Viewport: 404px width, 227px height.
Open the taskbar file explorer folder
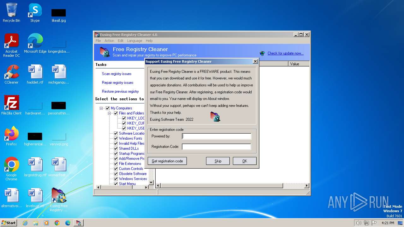(36, 223)
